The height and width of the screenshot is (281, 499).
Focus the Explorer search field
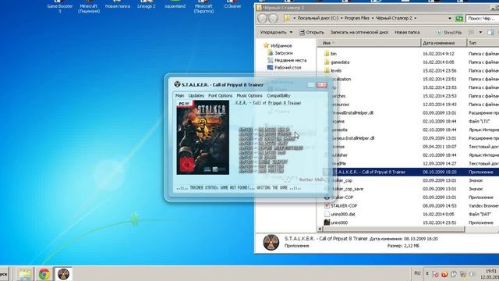click(x=482, y=19)
